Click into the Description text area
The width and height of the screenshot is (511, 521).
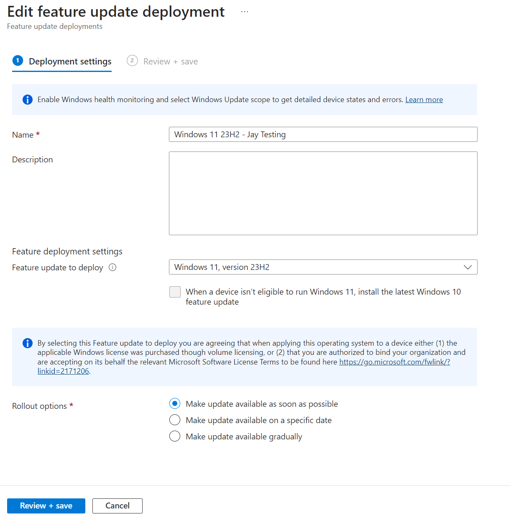[323, 193]
